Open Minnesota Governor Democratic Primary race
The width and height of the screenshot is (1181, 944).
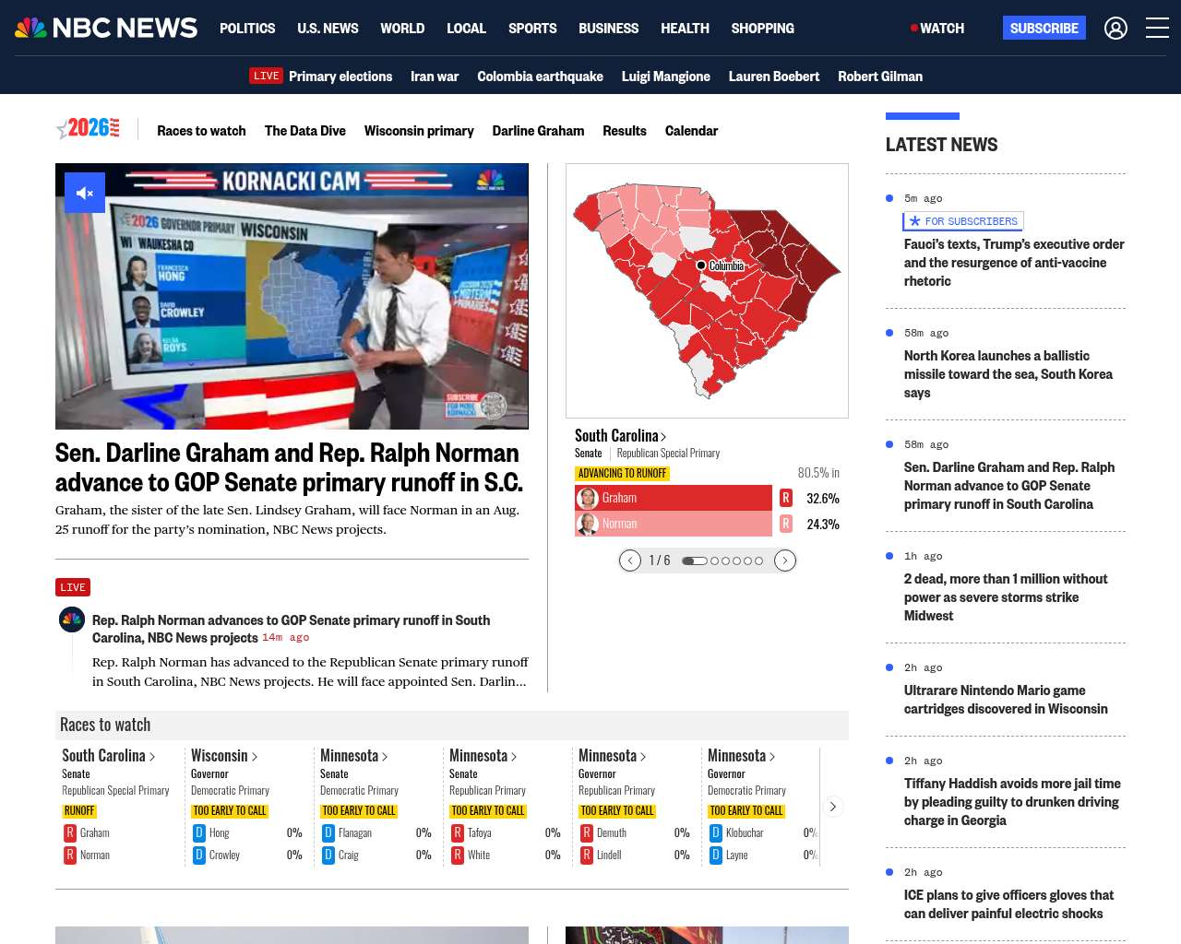click(742, 756)
